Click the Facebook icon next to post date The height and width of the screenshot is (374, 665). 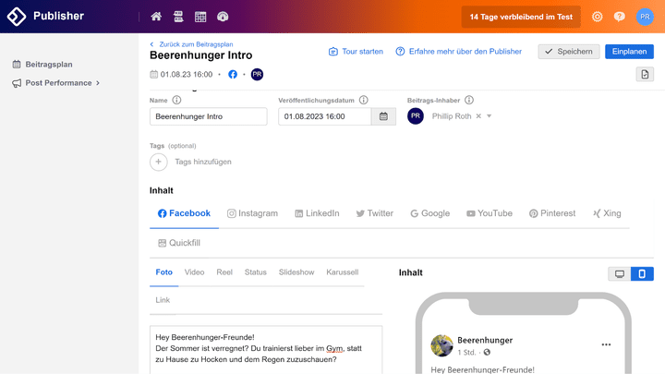point(233,74)
